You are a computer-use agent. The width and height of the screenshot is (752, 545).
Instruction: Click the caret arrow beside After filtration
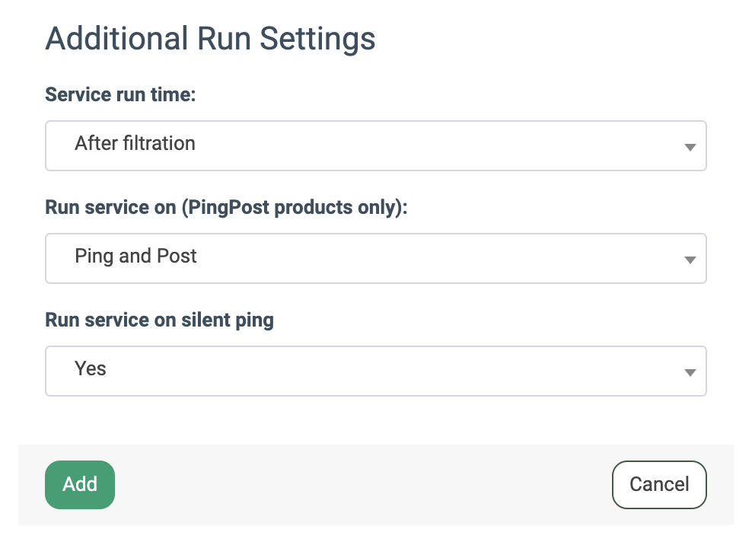(x=690, y=147)
